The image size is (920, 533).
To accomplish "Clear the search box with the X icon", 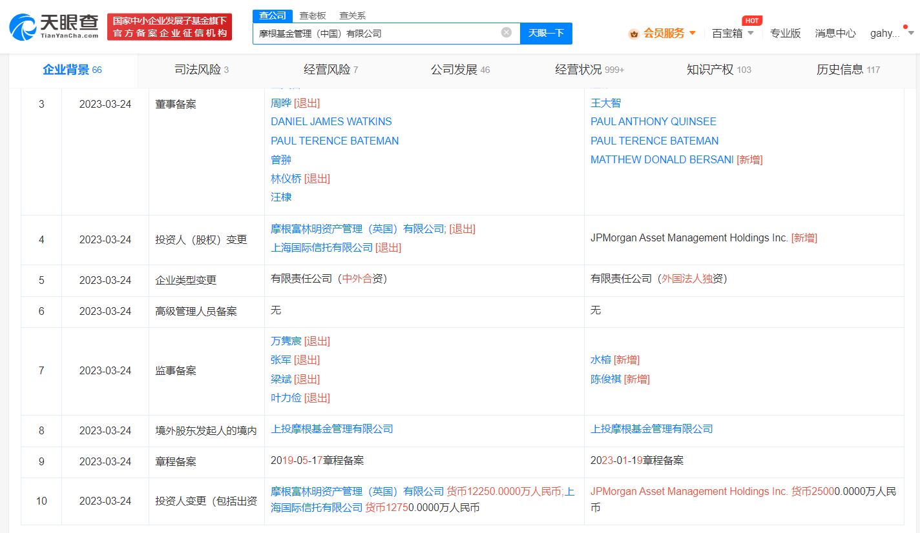I will [x=507, y=32].
